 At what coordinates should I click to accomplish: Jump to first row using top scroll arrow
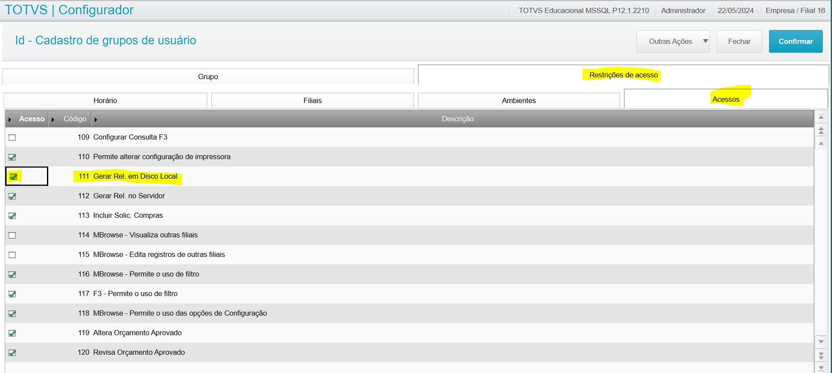pyautogui.click(x=821, y=117)
